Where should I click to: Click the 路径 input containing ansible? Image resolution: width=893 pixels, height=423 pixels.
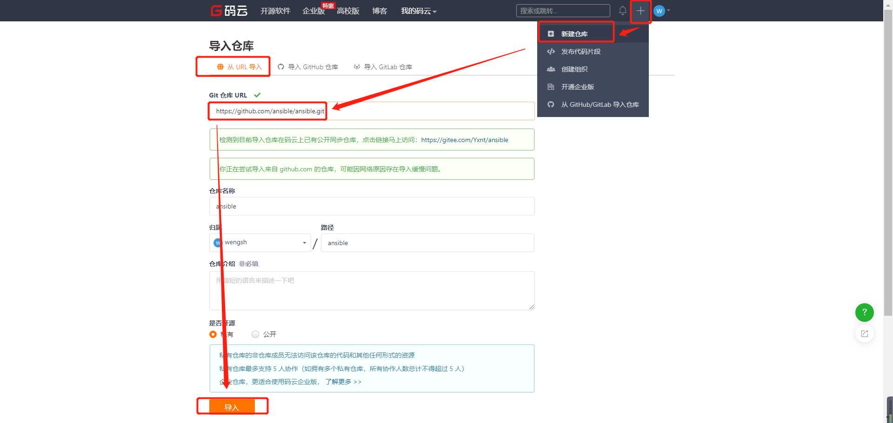(427, 243)
